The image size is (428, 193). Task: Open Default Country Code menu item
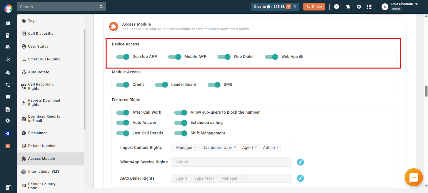click(x=50, y=186)
